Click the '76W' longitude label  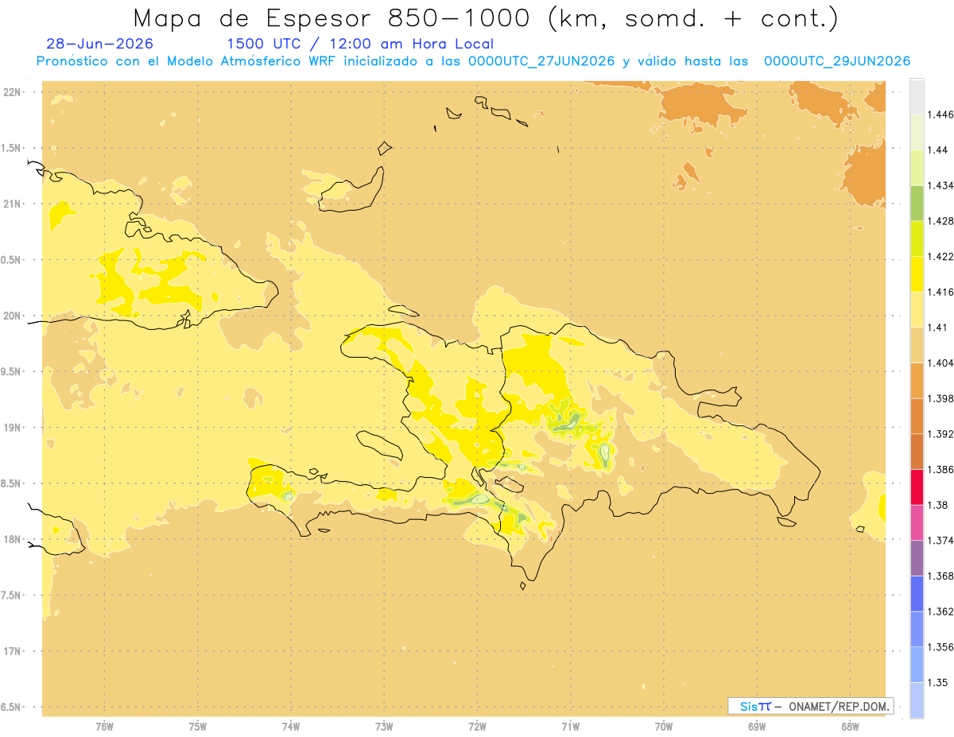pyautogui.click(x=104, y=727)
